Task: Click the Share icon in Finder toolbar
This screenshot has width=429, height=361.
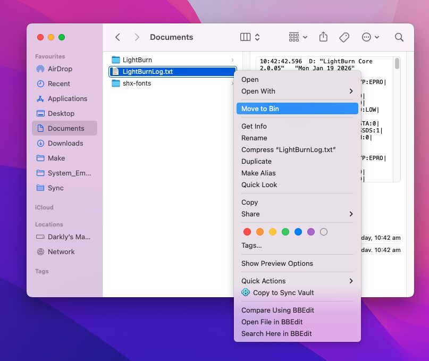Action: click(323, 37)
